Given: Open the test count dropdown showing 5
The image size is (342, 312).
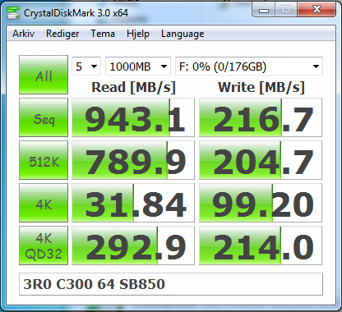Looking at the screenshot, I should coord(86,67).
